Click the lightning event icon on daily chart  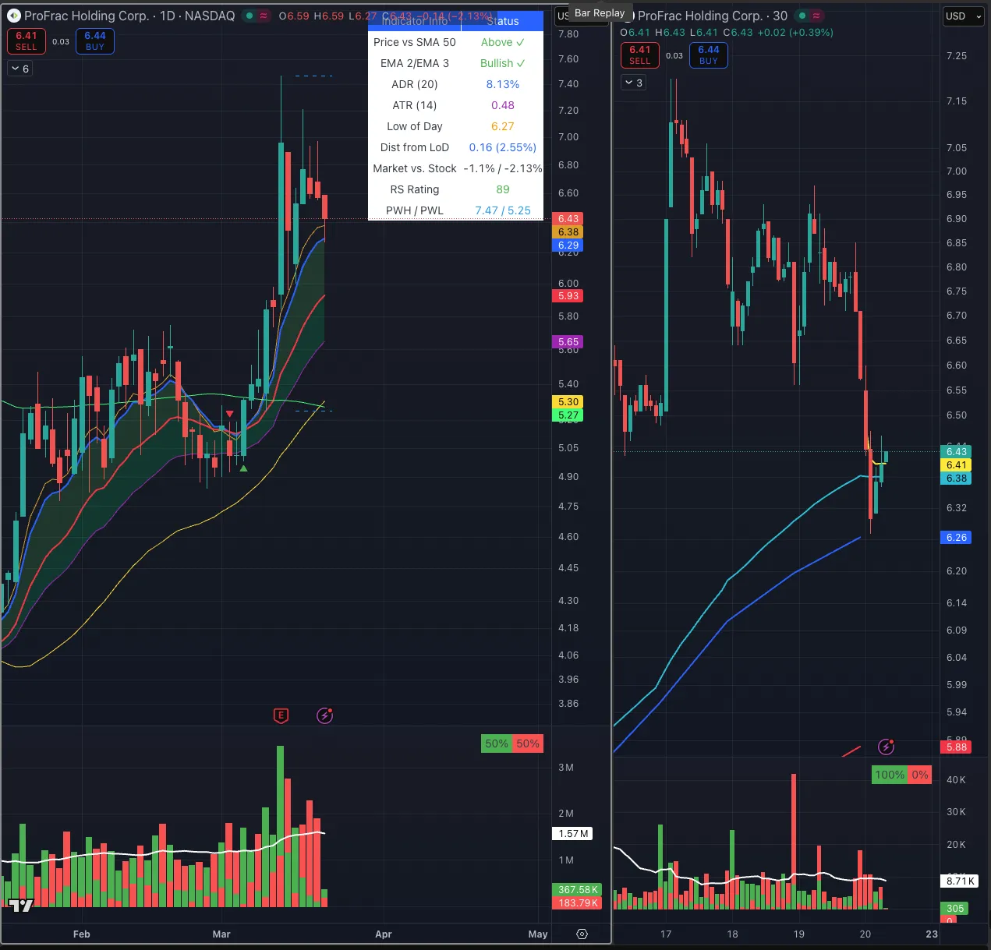tap(324, 715)
